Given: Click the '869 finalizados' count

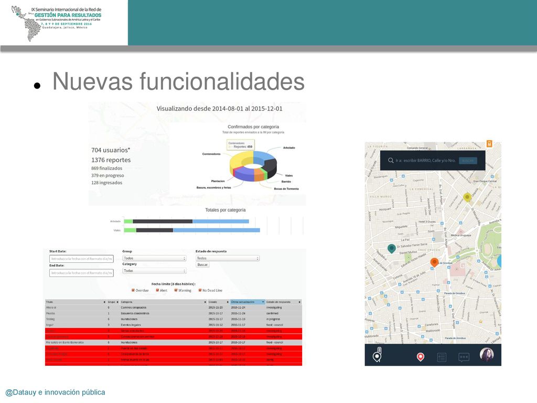Looking at the screenshot, I should (x=106, y=168).
